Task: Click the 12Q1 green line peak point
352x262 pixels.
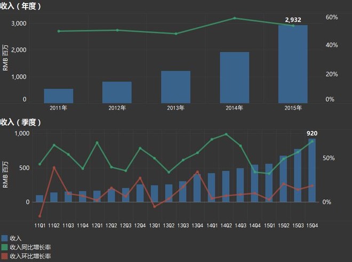Action: click(97, 142)
